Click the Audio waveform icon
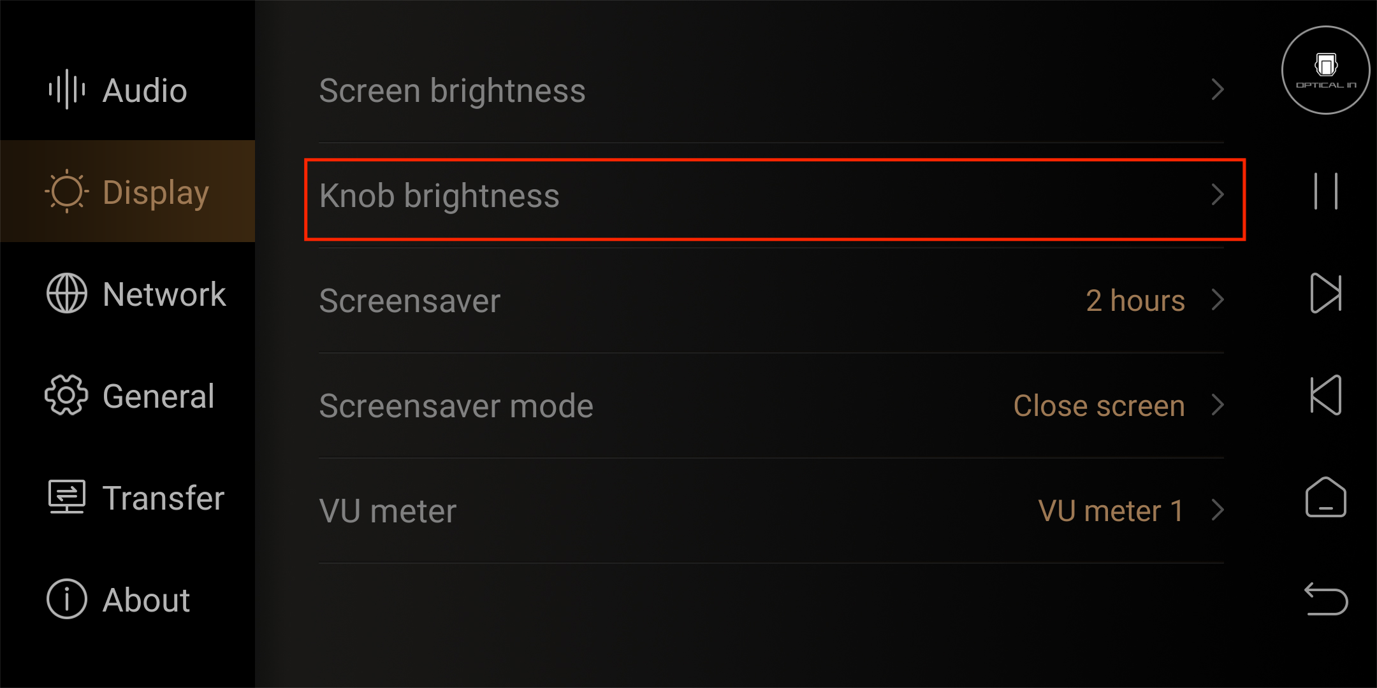The image size is (1377, 688). (67, 89)
